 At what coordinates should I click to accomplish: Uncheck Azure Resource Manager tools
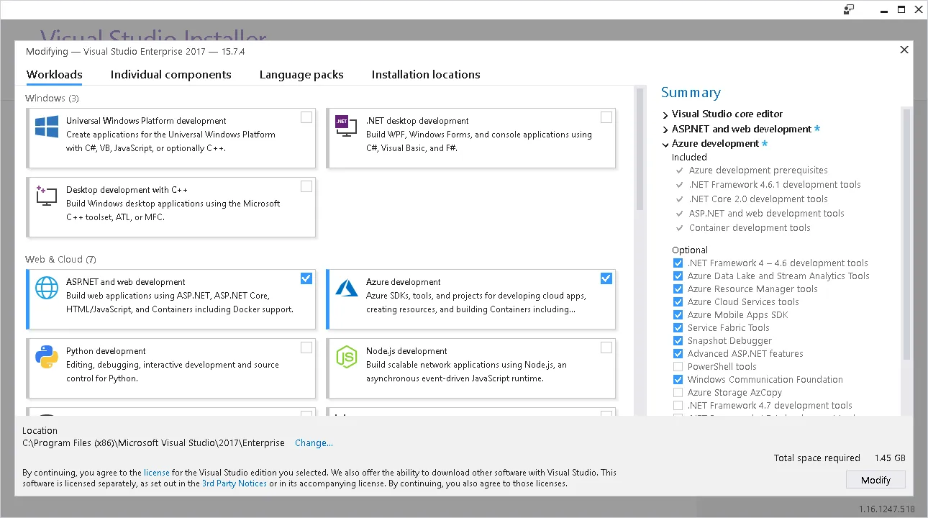678,289
